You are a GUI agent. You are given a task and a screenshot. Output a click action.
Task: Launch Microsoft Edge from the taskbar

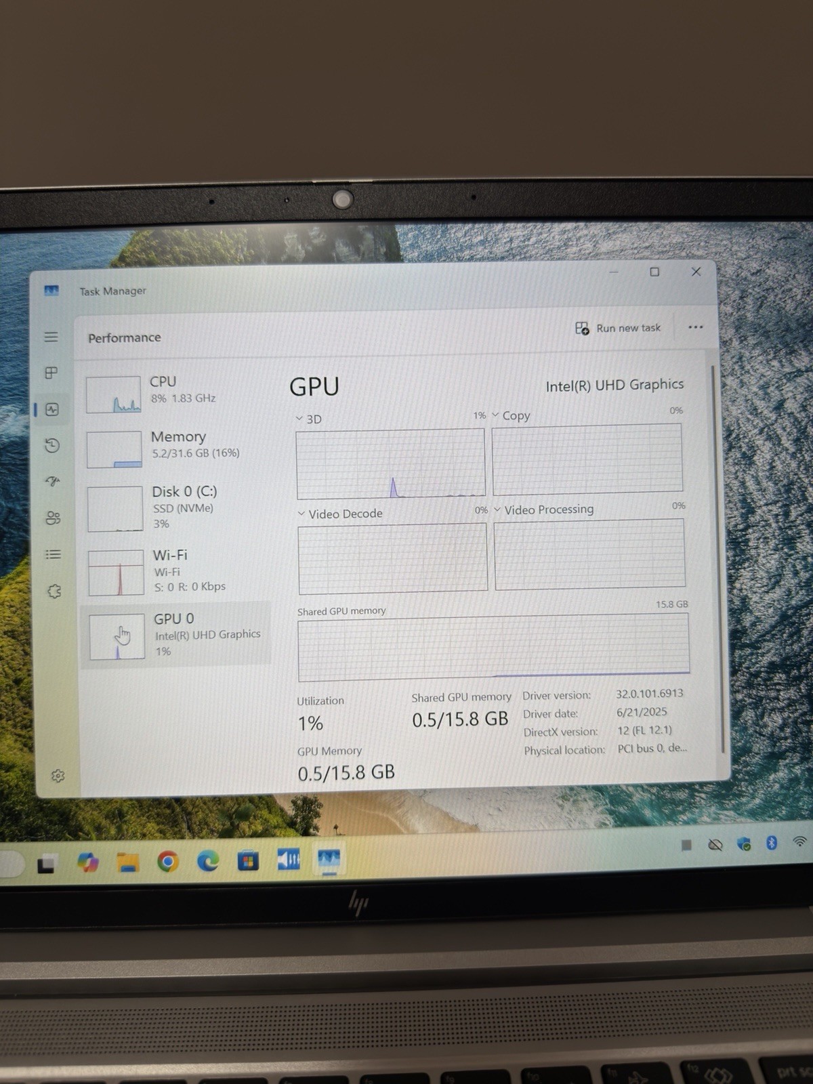[208, 861]
